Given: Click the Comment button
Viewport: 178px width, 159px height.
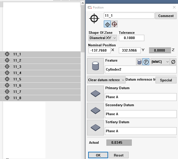Looking at the screenshot, I should pos(166,16).
